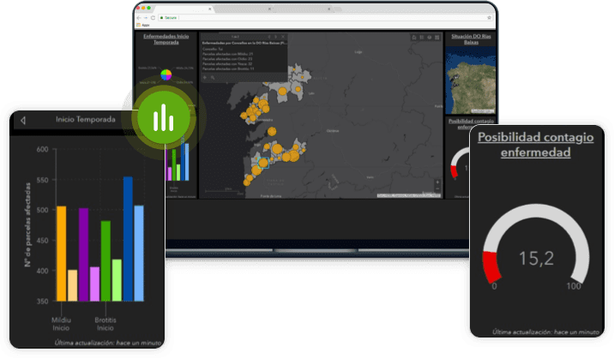Click the Mildiu Inicio axis label
Screen dimensions: 614x358
61,324
